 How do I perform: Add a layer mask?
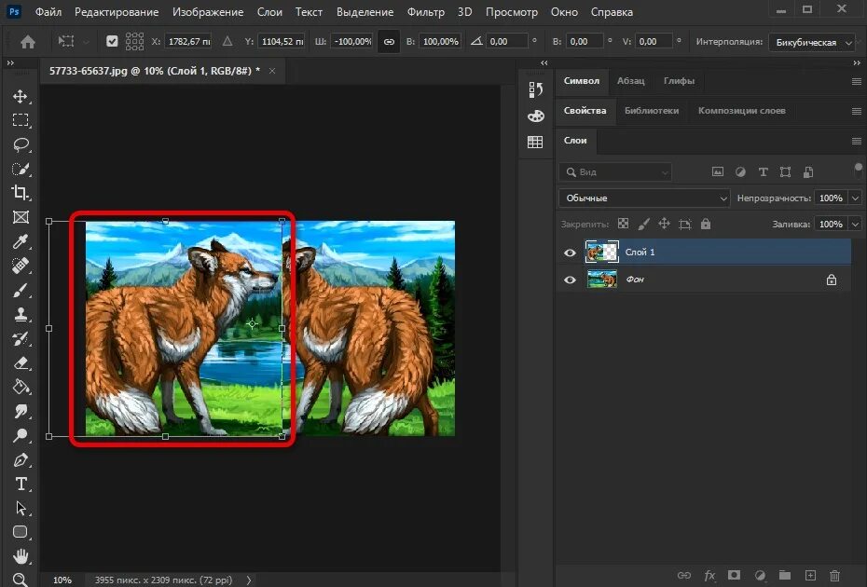[735, 575]
